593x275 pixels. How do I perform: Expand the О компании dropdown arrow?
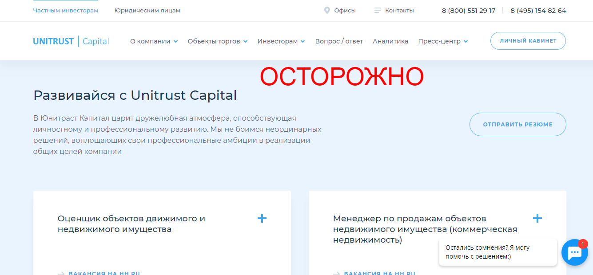click(x=176, y=41)
